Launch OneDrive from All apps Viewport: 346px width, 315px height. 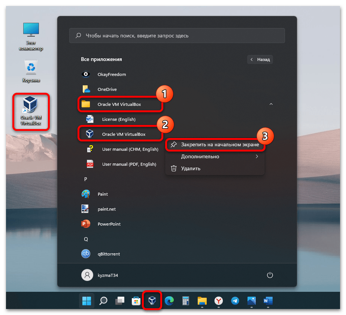click(99, 89)
